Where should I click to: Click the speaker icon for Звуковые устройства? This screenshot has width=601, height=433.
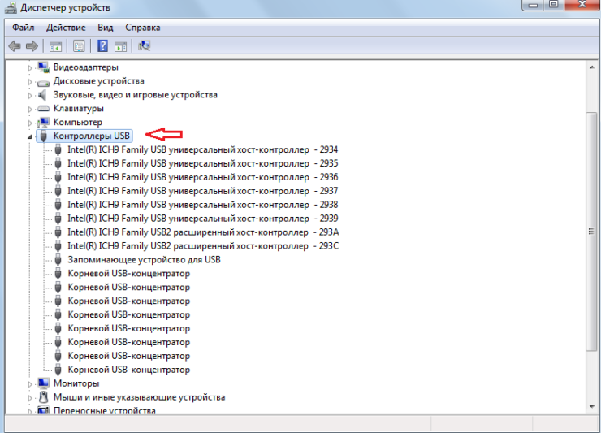pyautogui.click(x=42, y=95)
